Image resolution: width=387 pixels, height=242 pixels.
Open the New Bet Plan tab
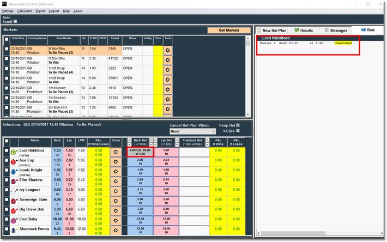tap(273, 31)
